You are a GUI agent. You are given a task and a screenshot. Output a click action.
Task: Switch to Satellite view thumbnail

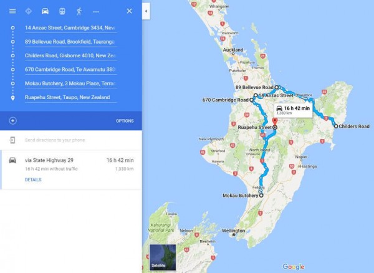[163, 257]
